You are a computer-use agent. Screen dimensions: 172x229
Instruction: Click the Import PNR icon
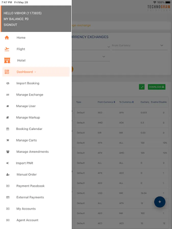click(x=8, y=163)
